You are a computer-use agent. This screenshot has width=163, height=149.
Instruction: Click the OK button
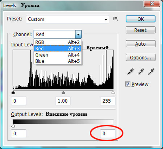point(141,19)
